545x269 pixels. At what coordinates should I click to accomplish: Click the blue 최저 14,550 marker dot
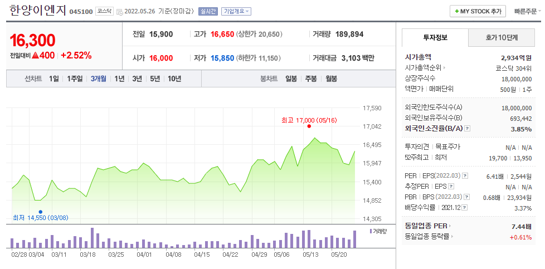coord(40,212)
